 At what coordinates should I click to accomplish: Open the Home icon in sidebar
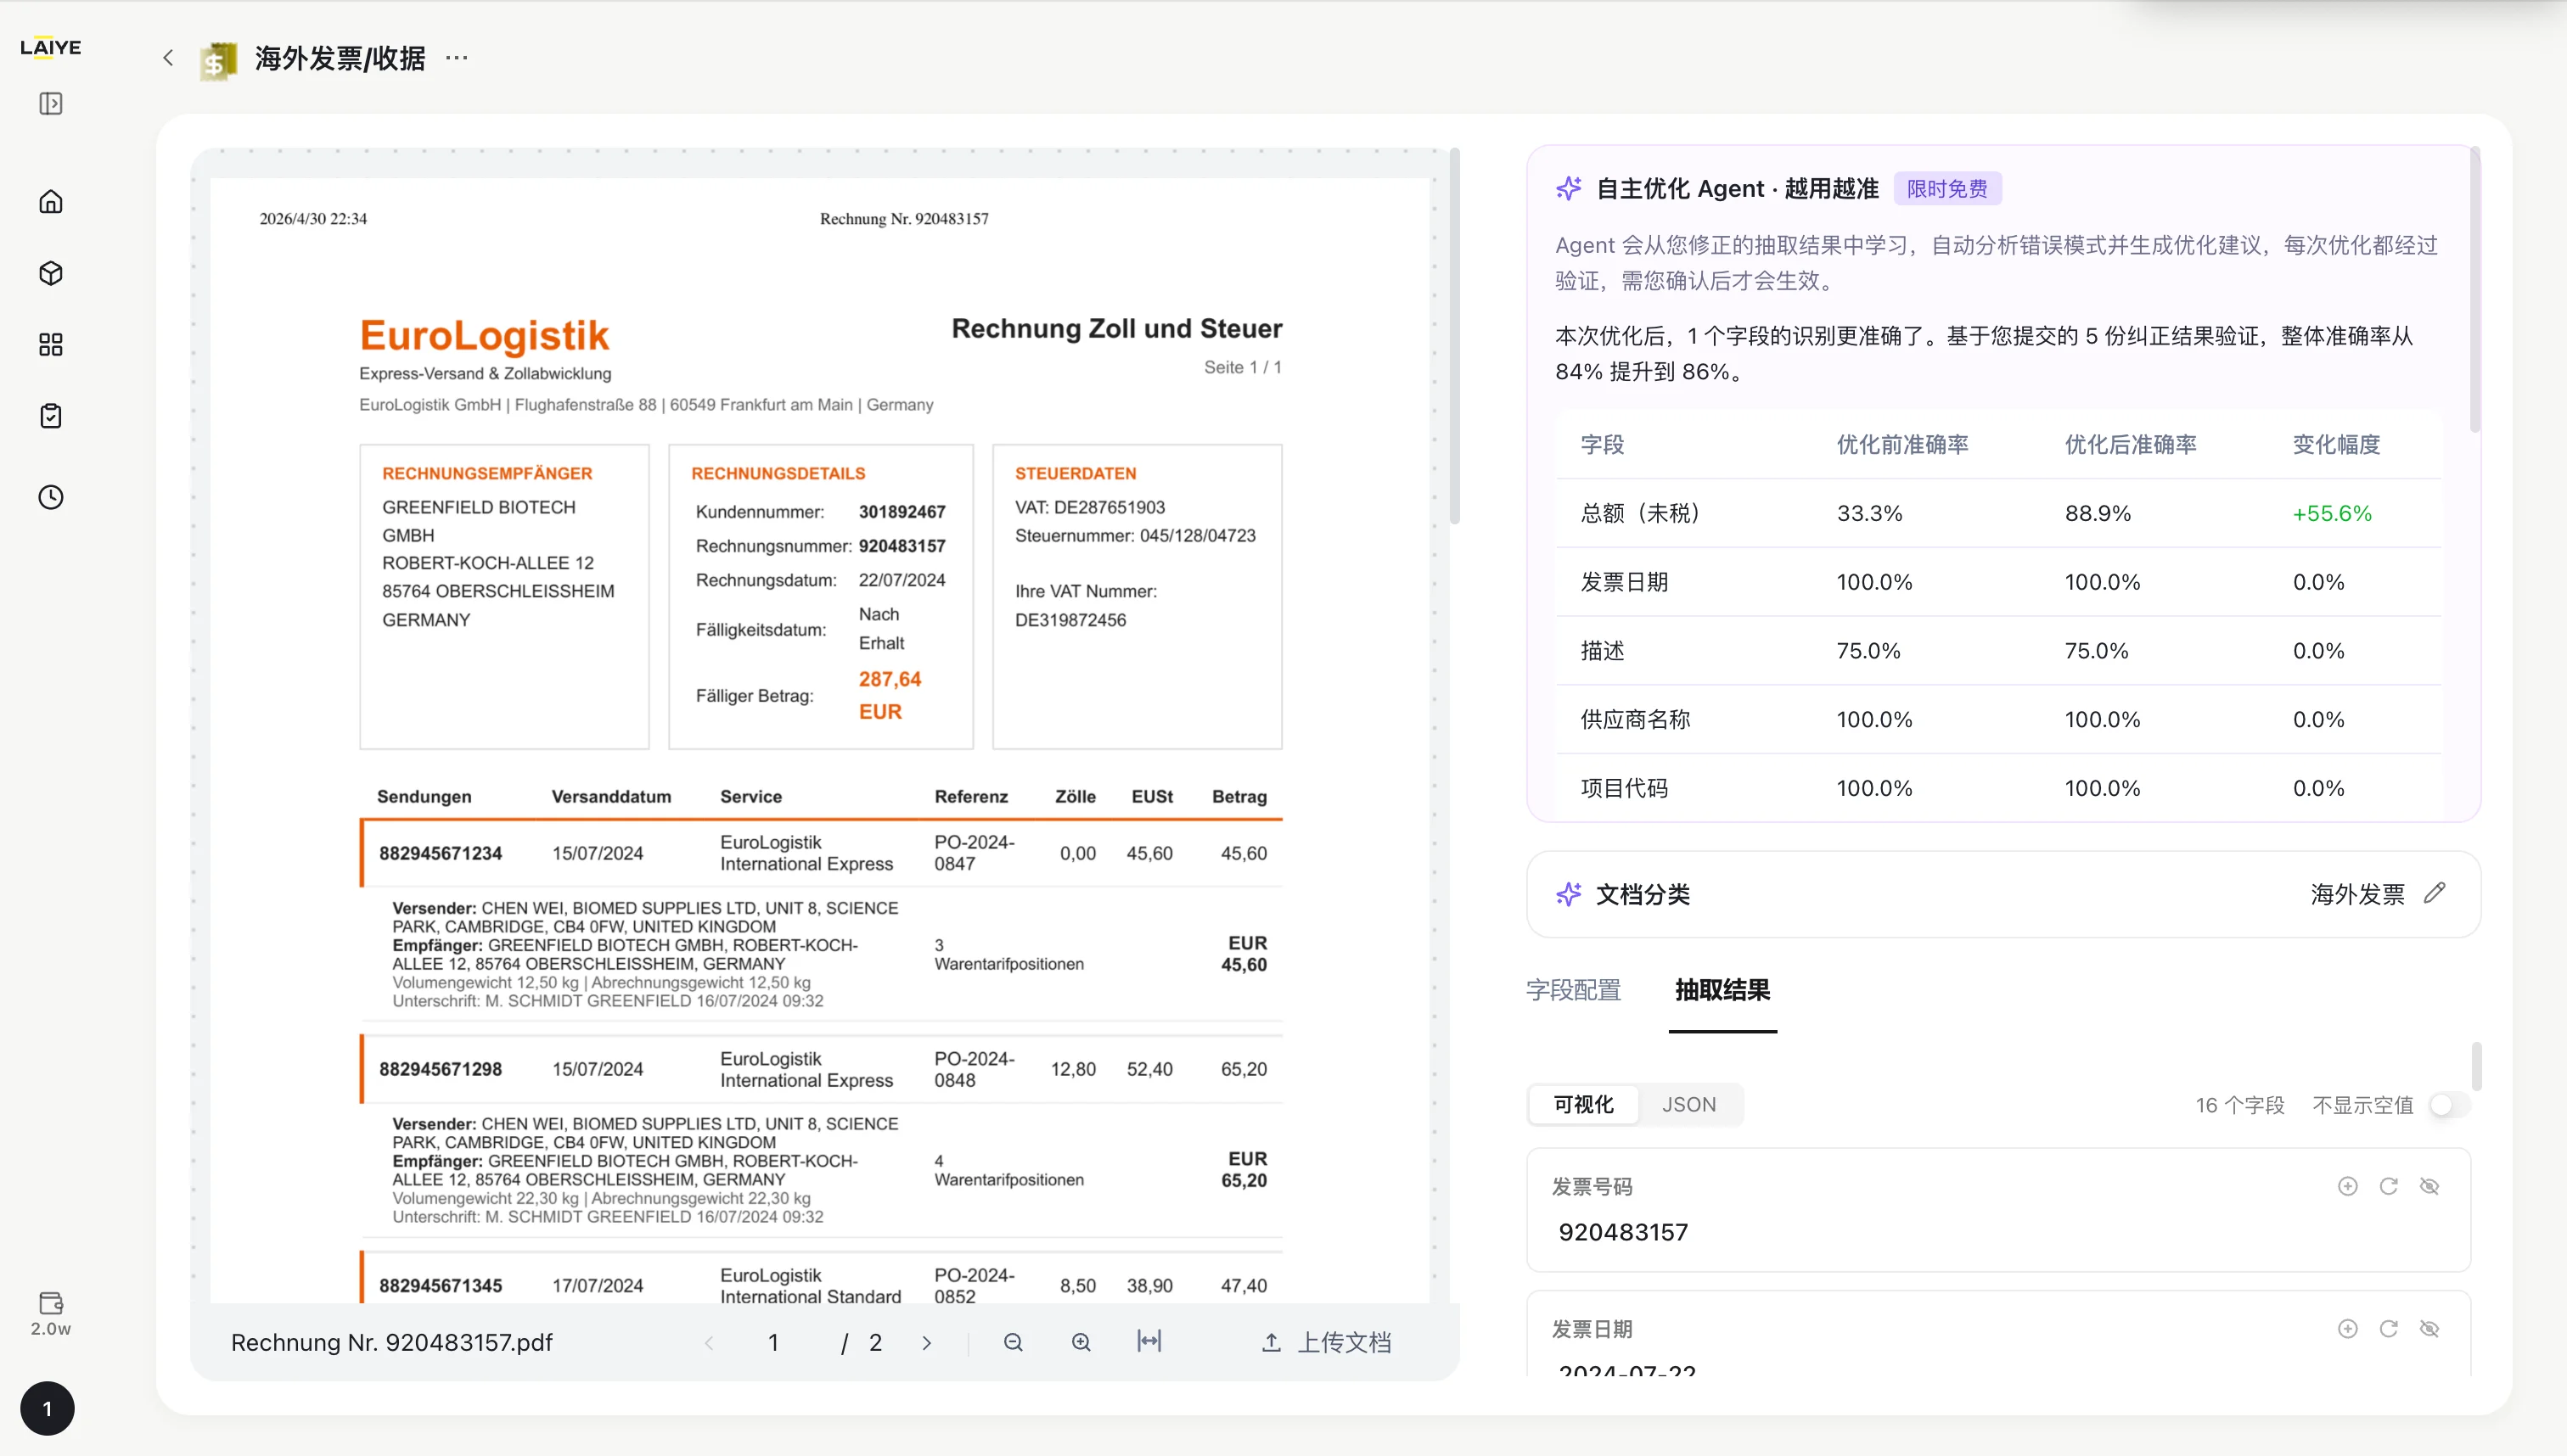point(51,202)
